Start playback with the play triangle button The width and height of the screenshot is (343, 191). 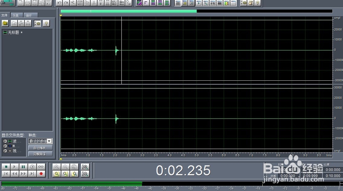click(x=15, y=167)
